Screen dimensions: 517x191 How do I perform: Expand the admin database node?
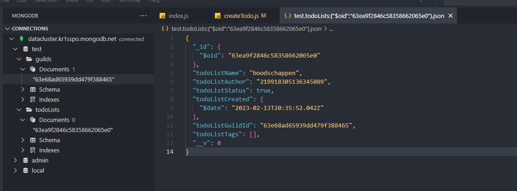(x=15, y=160)
